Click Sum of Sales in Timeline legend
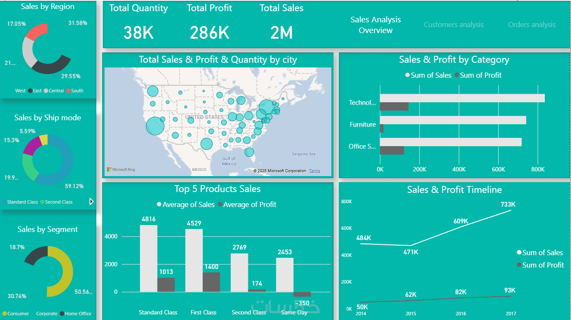Screen dimensions: 571x320 point(540,253)
